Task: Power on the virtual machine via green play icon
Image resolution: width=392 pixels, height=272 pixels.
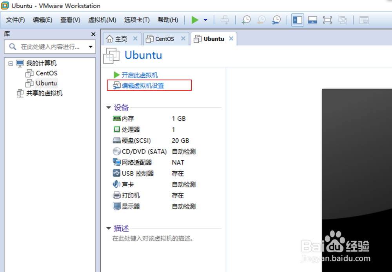Action: 195,20
